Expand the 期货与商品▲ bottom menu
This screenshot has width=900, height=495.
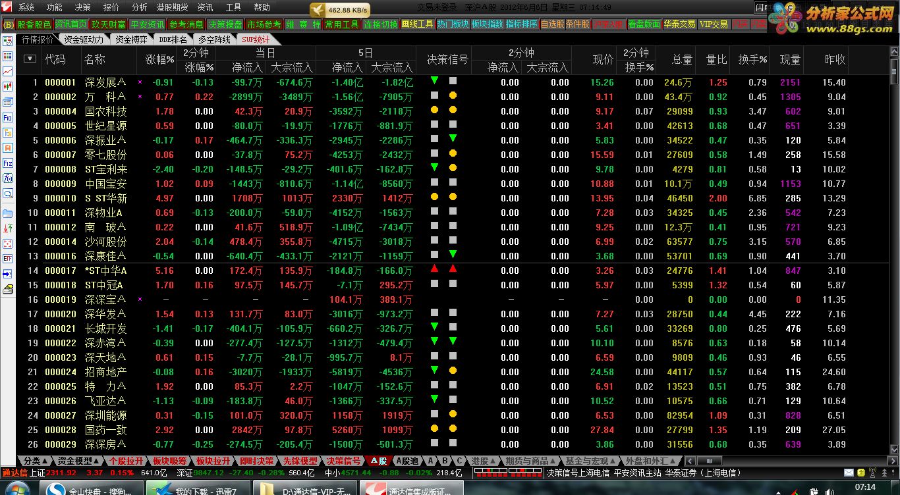(x=530, y=461)
